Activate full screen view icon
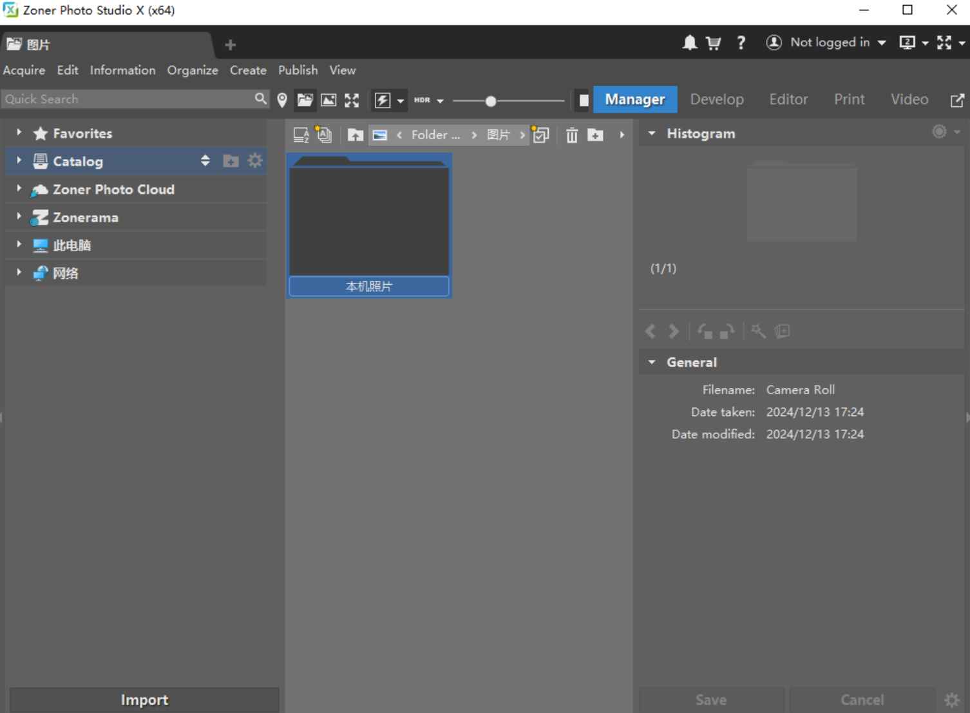The image size is (970, 713). (351, 99)
